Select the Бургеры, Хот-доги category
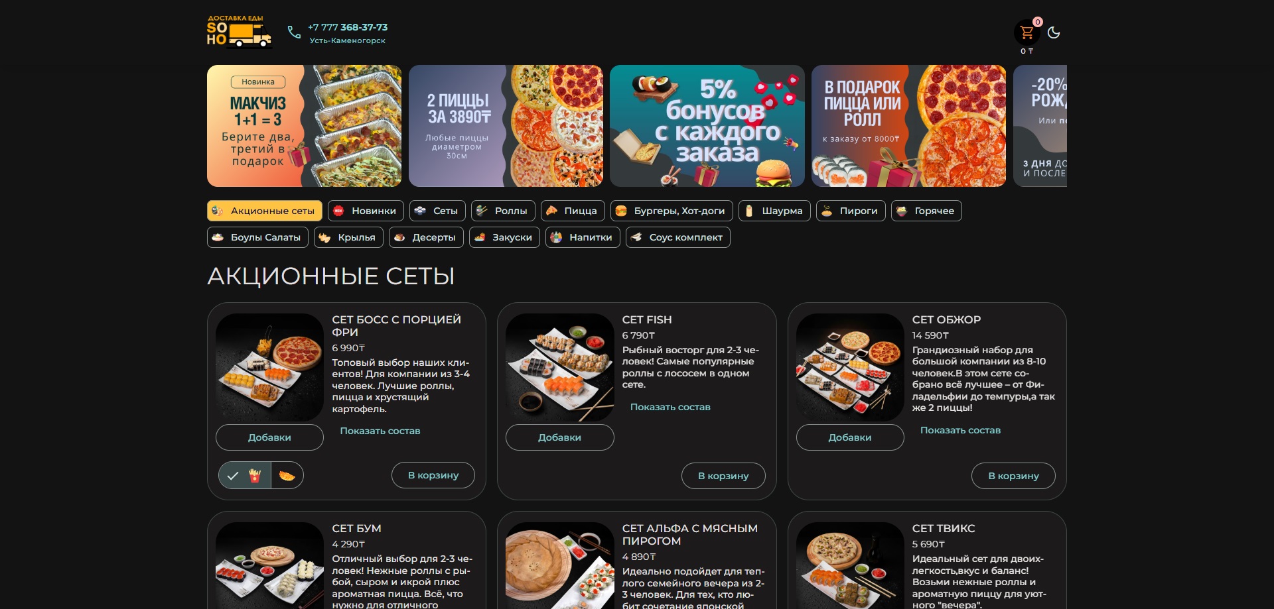 (672, 211)
